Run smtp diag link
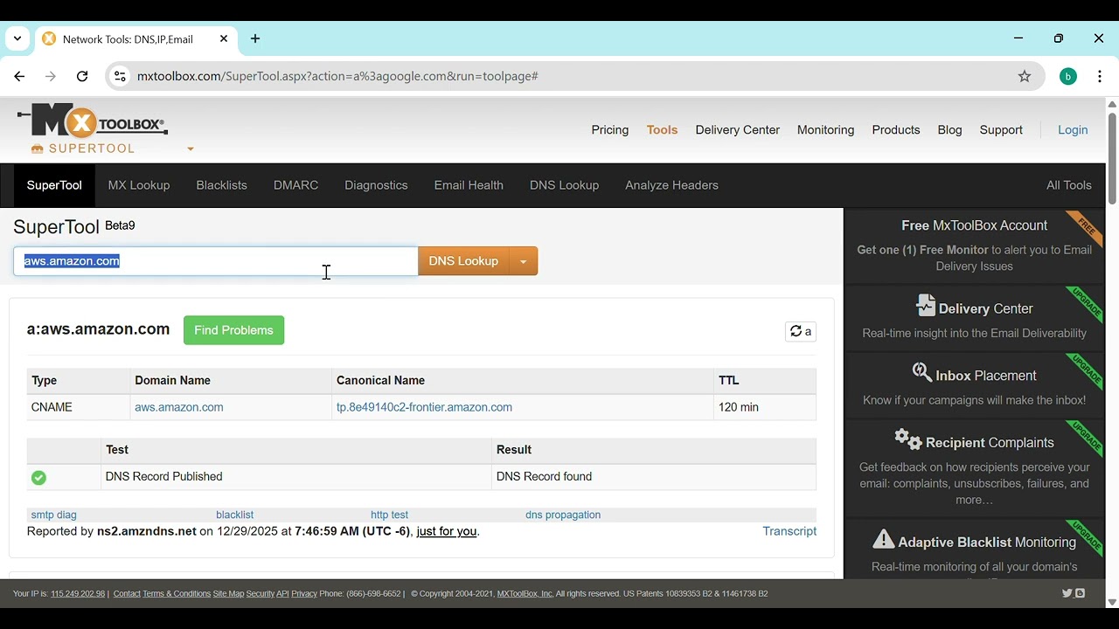This screenshot has height=629, width=1119. coord(53,515)
